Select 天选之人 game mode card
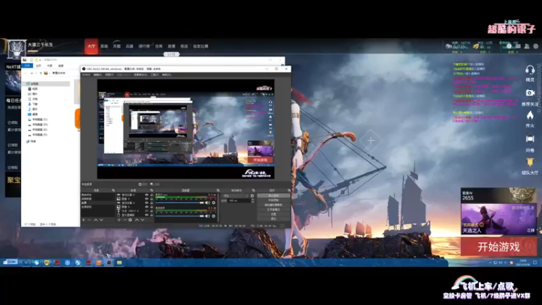542x305 pixels. coord(499,218)
